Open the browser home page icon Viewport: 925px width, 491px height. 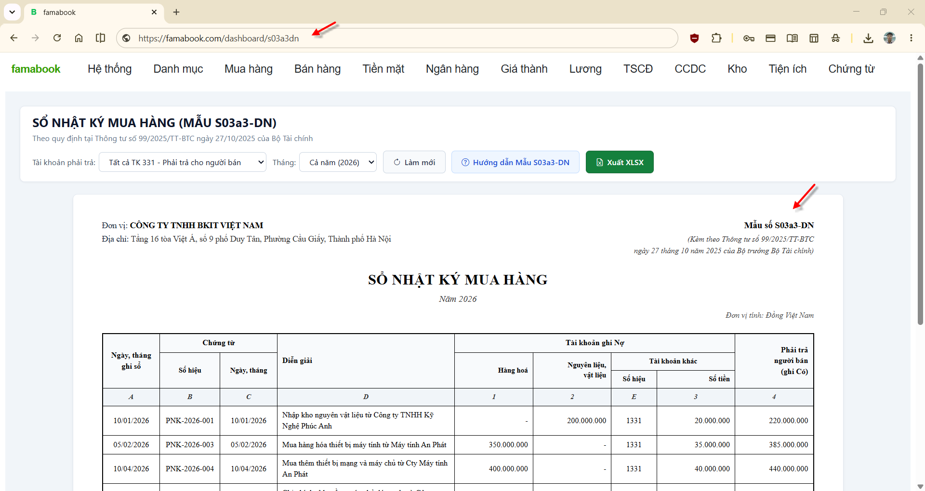(79, 38)
